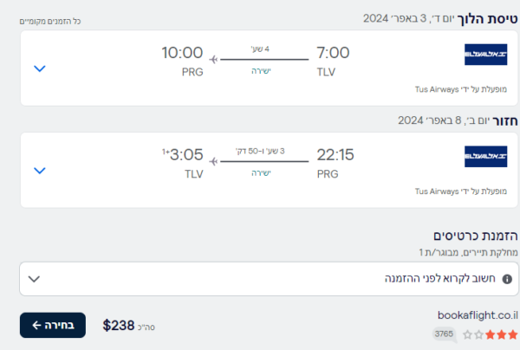Click the orange rating stars for bookaflight
Viewport: 520px width, 350px height.
491,334
